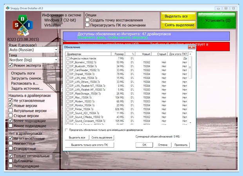Click the list scroll down arrow
Image resolution: width=243 pixels, height=176 pixels.
click(190, 123)
